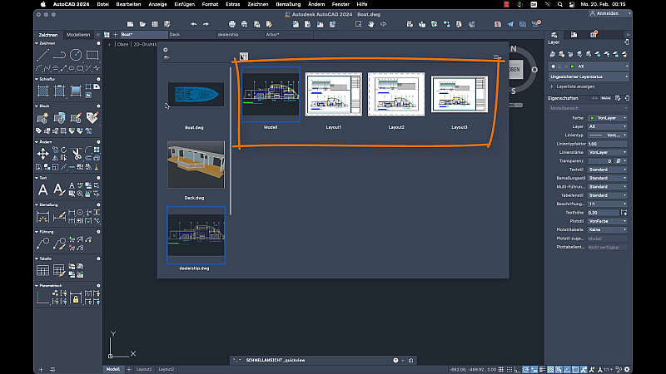666x374 pixels.
Task: Select the Gradient fill tool
Action: click(76, 91)
